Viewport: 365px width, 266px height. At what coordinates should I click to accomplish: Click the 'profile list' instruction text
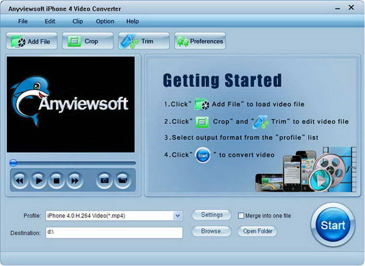tap(241, 137)
